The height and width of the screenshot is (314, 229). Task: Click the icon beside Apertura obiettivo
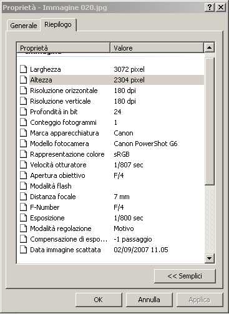click(x=24, y=175)
